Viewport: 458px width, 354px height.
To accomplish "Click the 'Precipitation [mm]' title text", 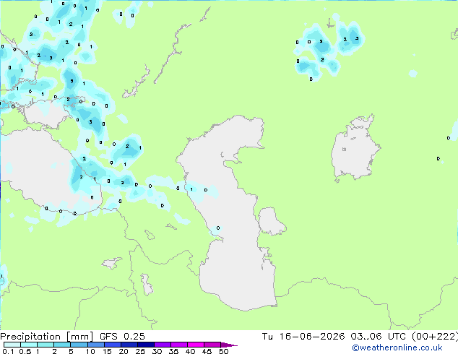I will click(47, 337).
